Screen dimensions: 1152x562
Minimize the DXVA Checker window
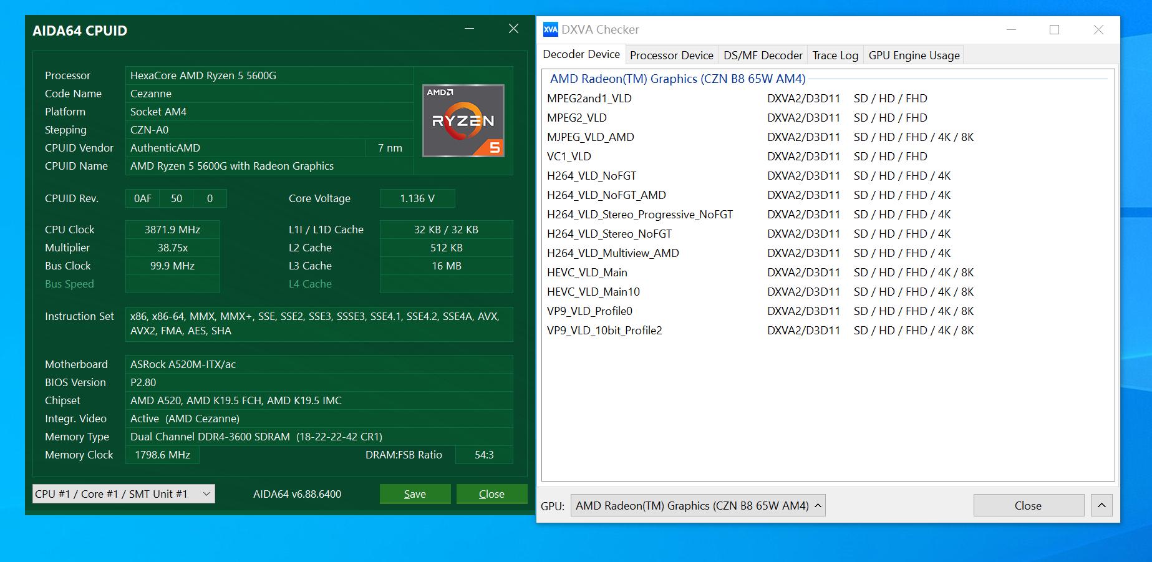pyautogui.click(x=1011, y=29)
